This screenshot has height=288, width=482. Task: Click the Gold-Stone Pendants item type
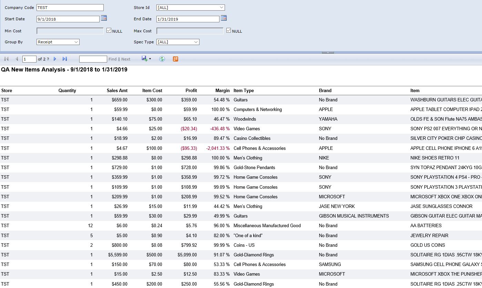point(254,168)
